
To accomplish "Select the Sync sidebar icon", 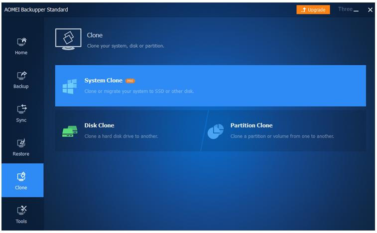I will point(21,114).
